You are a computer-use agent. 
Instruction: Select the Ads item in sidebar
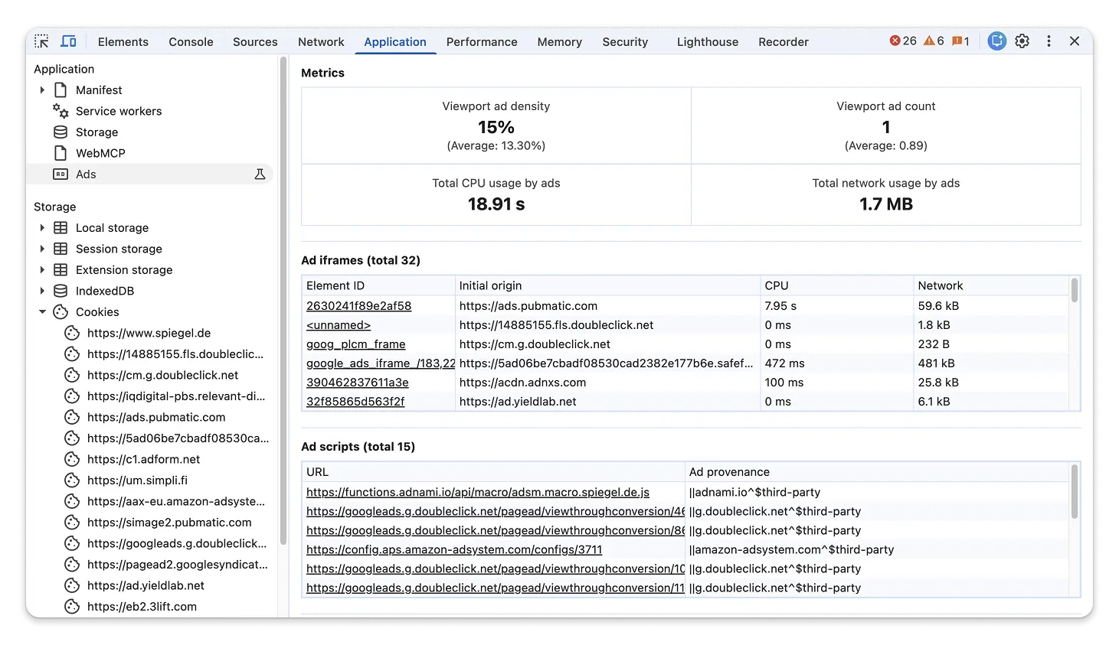click(x=149, y=174)
